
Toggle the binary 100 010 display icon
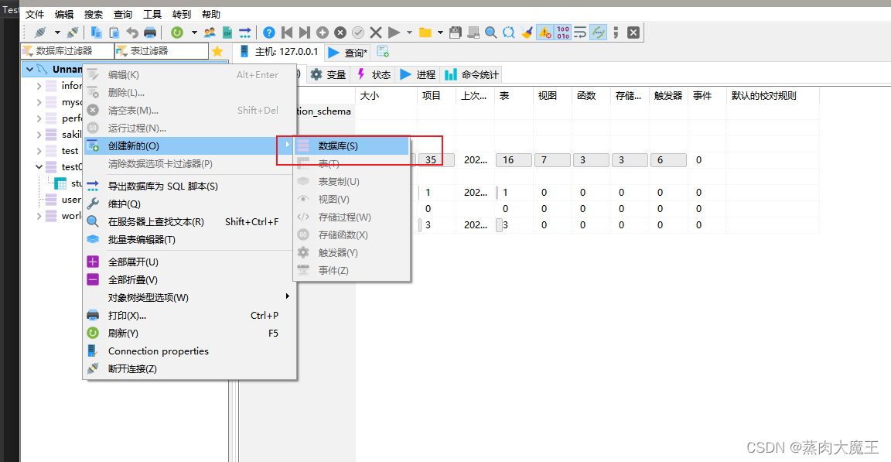pyautogui.click(x=562, y=33)
